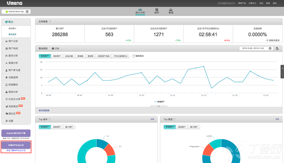
Task: Open 文档中心 in the header
Action: (x=252, y=3)
